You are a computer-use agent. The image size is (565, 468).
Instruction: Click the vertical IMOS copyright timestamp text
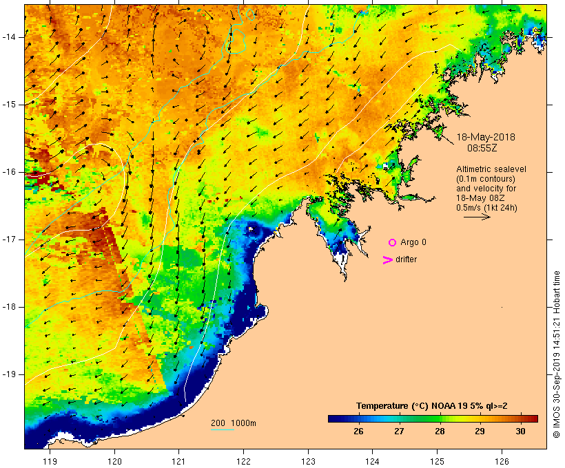coord(557,354)
